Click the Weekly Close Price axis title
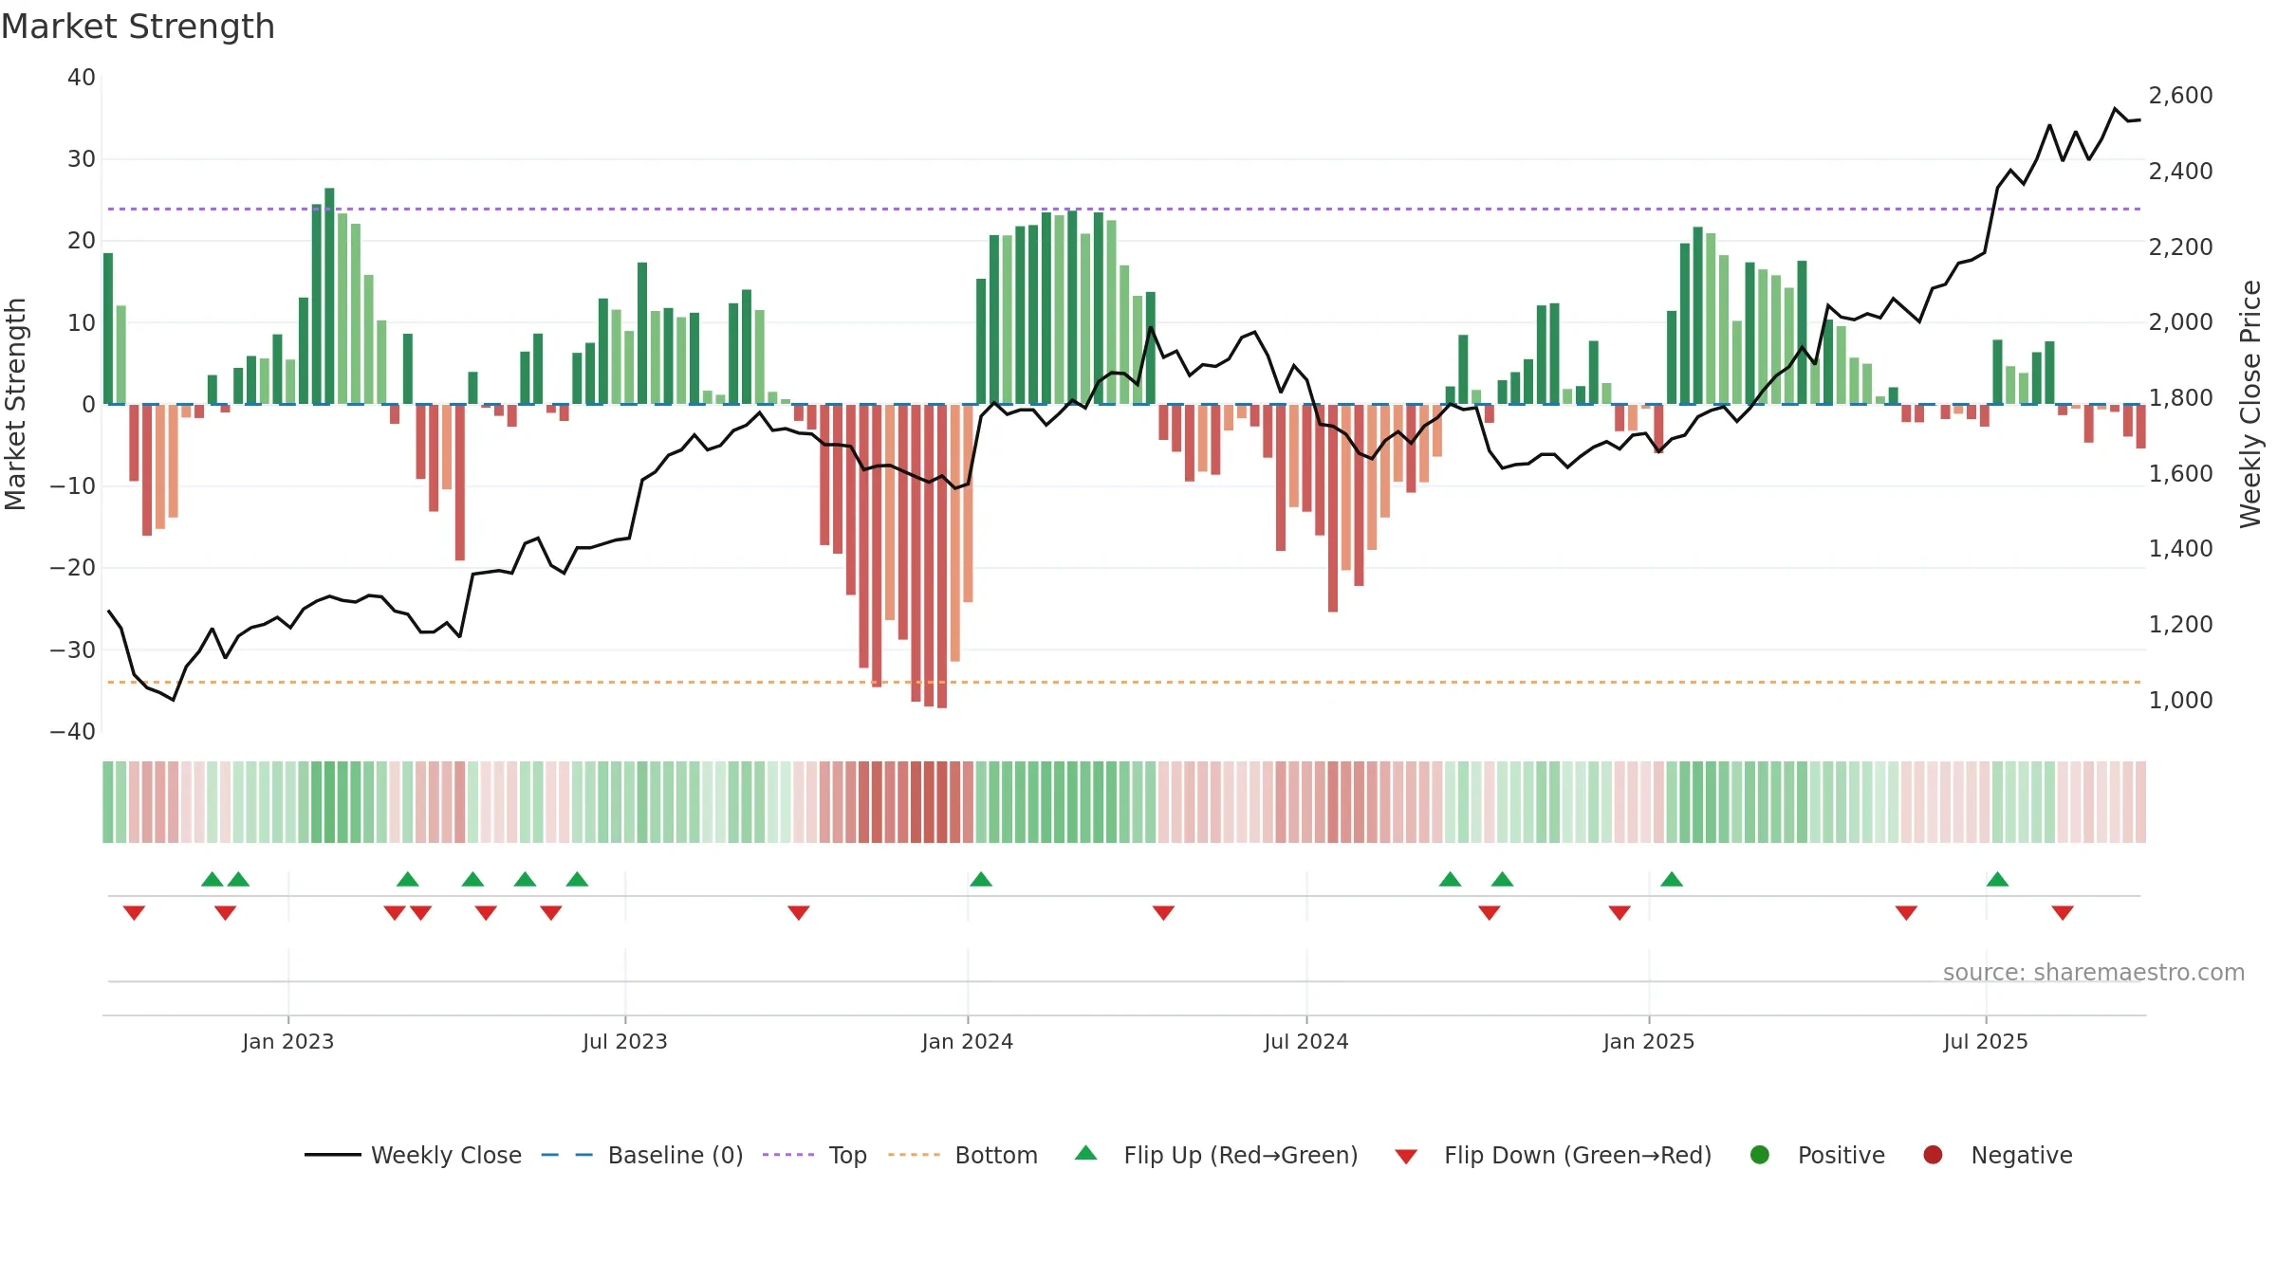The image size is (2277, 1280). tap(2250, 404)
